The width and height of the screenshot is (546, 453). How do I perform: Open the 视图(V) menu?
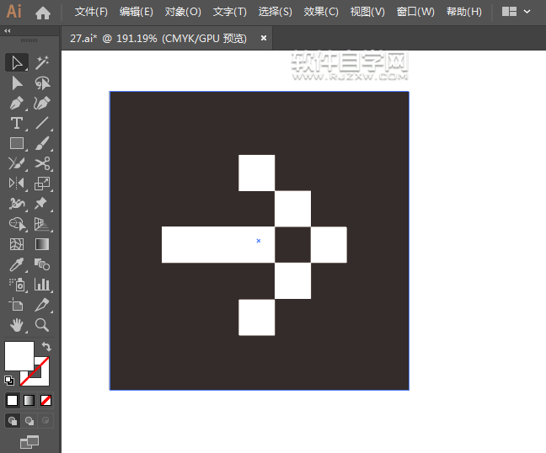(367, 12)
